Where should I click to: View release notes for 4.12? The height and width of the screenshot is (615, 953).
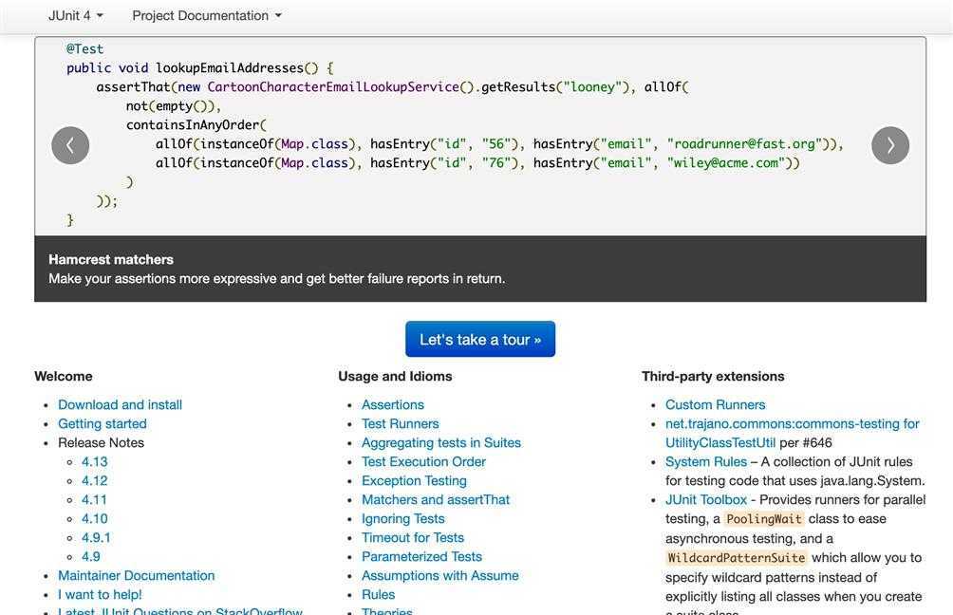(94, 480)
